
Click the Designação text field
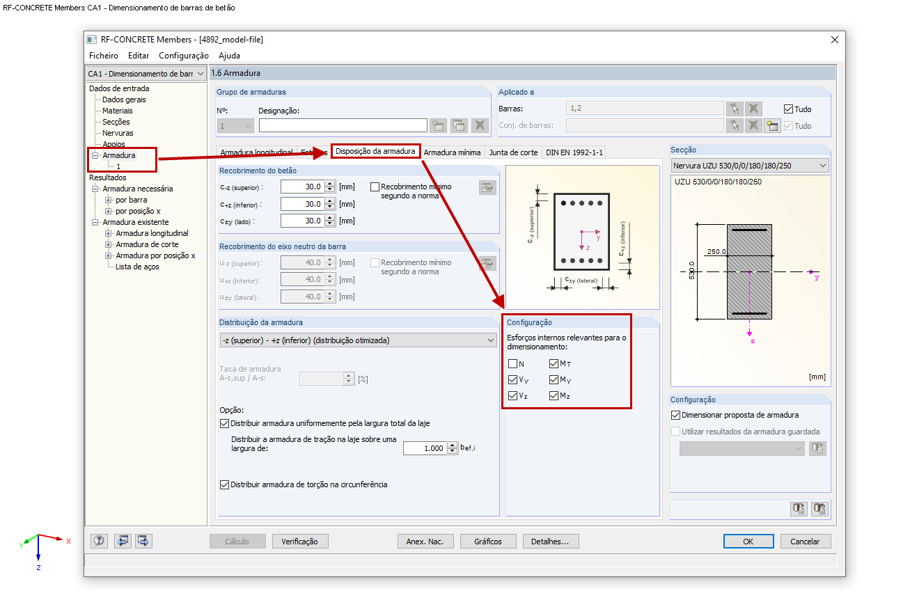pos(343,125)
